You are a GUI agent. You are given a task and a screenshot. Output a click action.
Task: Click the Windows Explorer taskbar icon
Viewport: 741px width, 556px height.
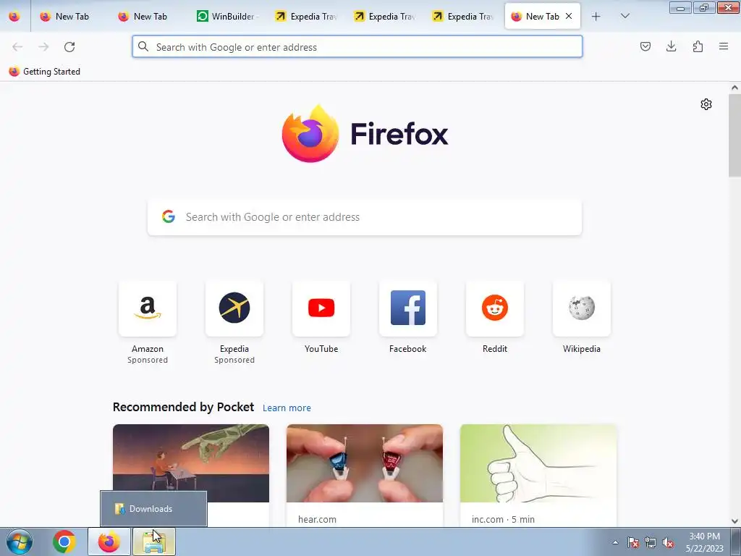154,542
